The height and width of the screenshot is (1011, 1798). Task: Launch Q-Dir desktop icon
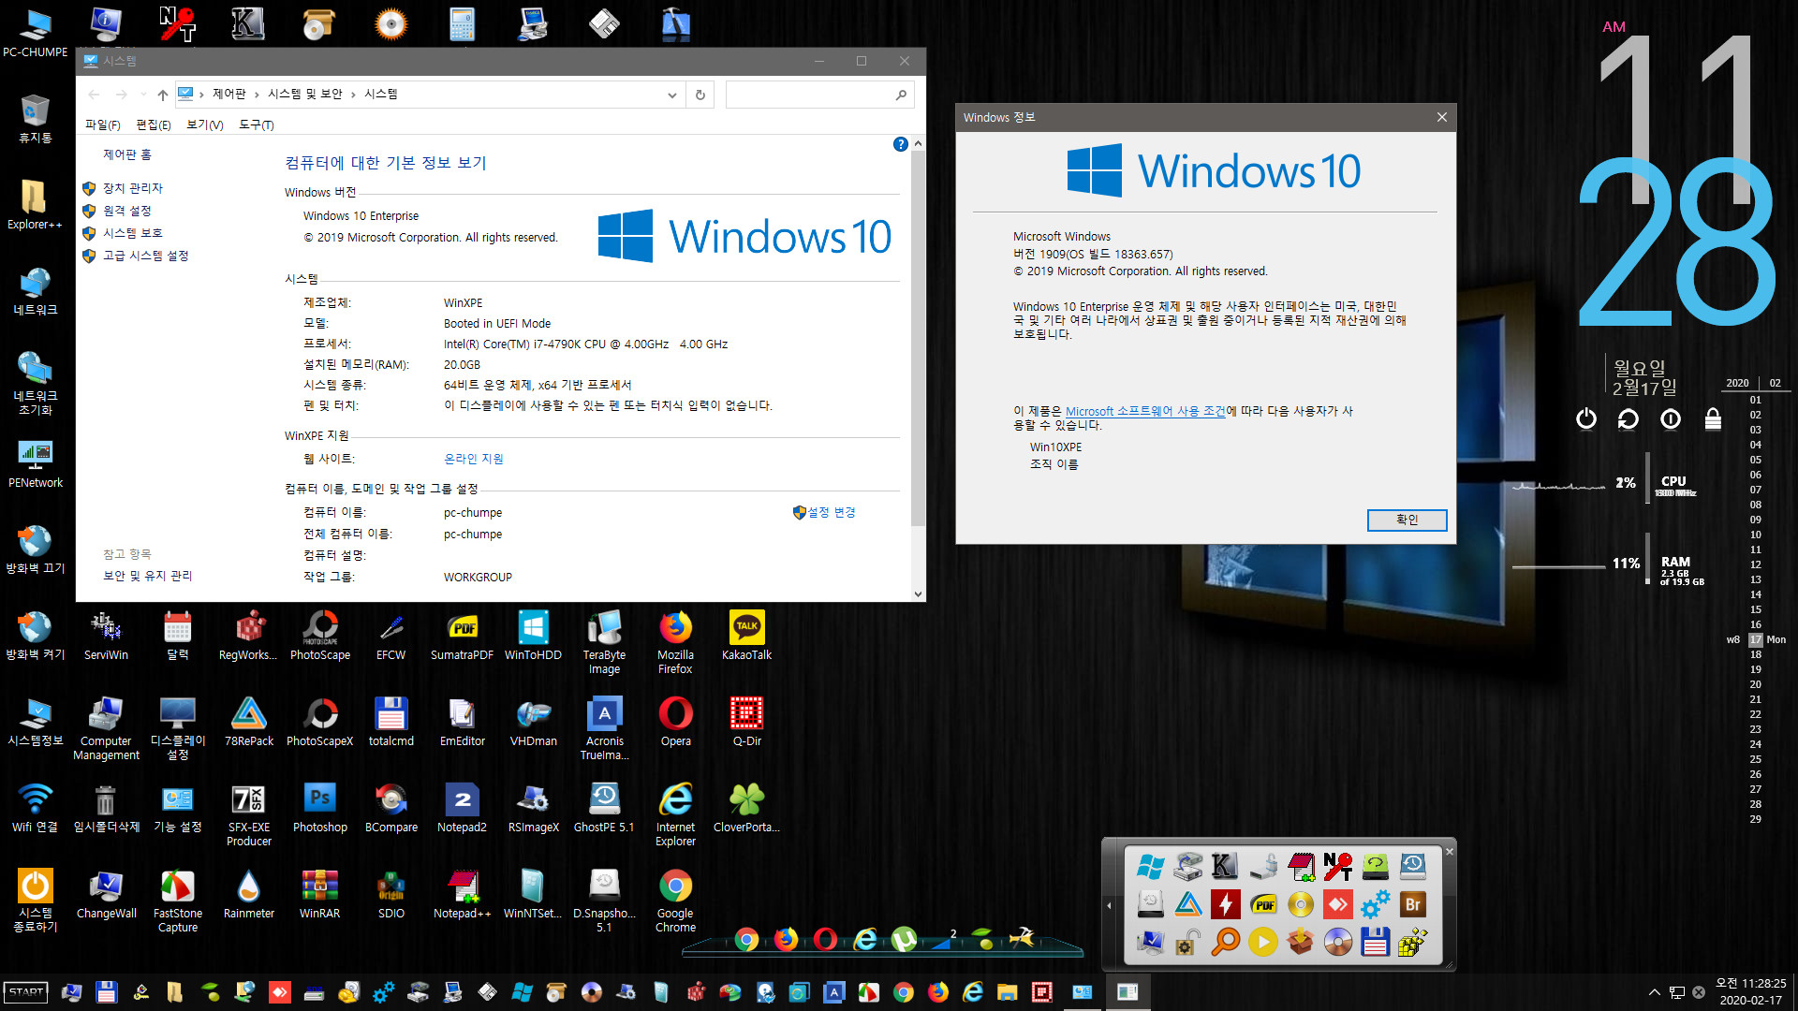746,722
